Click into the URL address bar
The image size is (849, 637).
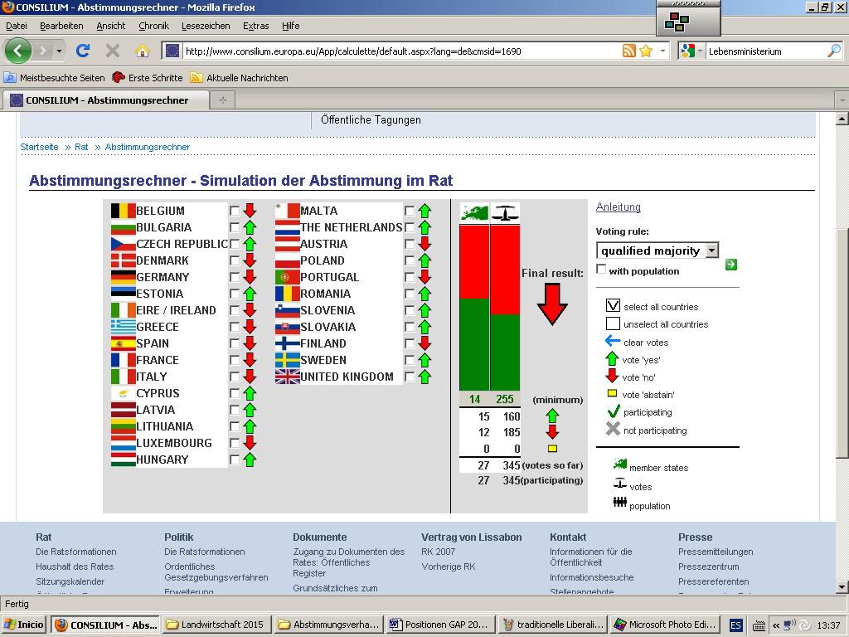pos(398,51)
